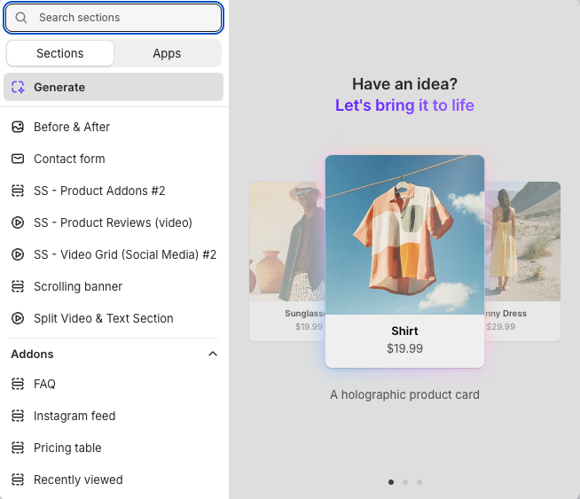Image resolution: width=580 pixels, height=499 pixels.
Task: Add the FAQ addon
Action: (114, 384)
